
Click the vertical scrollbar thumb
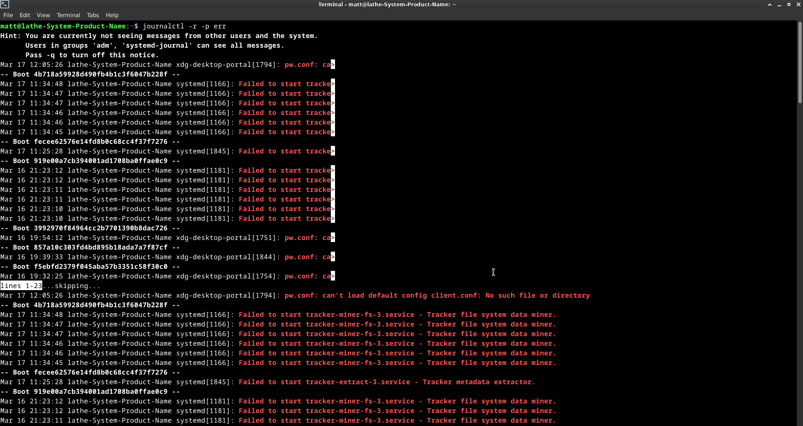(800, 63)
